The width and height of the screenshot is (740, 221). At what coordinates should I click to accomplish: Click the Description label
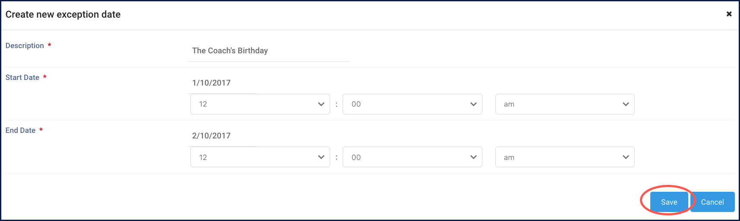point(25,46)
